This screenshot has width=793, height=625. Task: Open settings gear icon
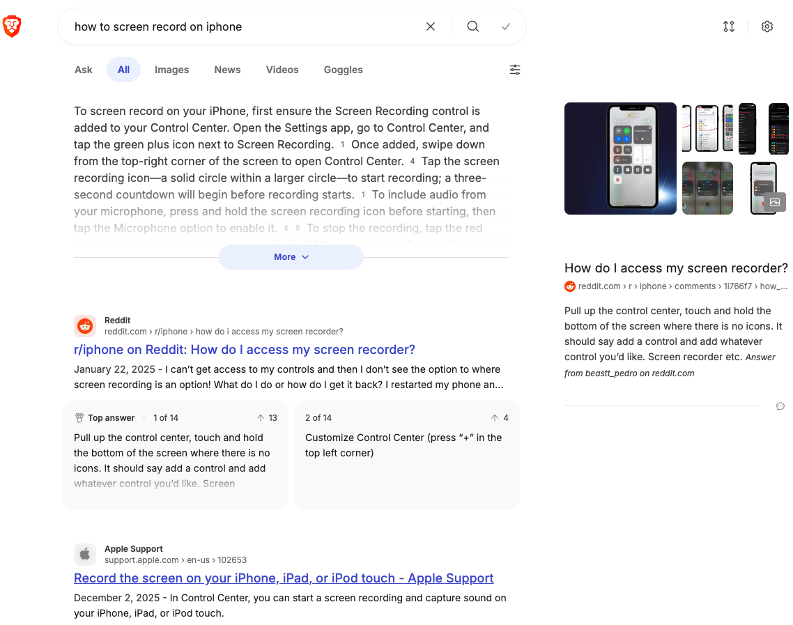click(x=767, y=27)
